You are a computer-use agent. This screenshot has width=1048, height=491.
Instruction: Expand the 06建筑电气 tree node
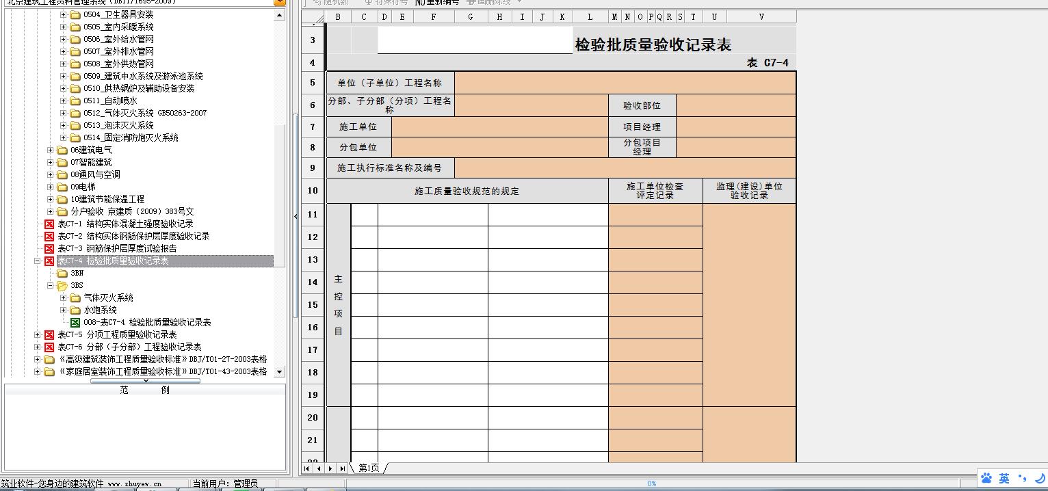[x=50, y=150]
